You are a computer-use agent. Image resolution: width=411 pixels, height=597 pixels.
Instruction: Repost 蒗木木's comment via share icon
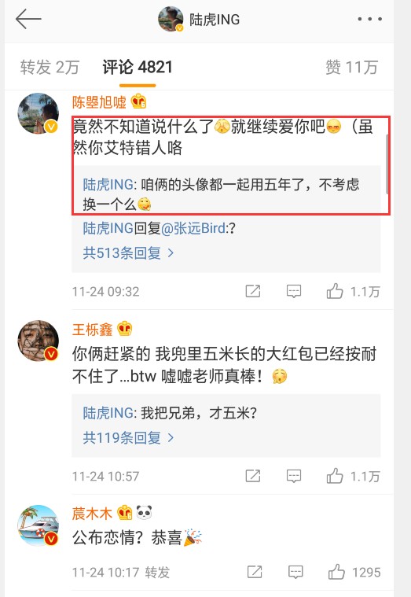(254, 572)
